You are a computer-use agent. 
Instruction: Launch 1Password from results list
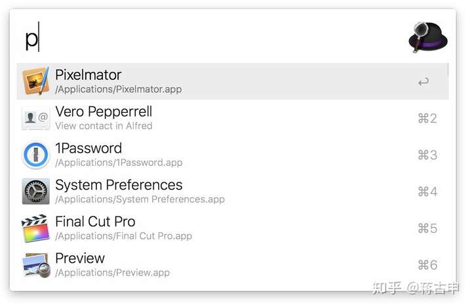tap(88, 148)
